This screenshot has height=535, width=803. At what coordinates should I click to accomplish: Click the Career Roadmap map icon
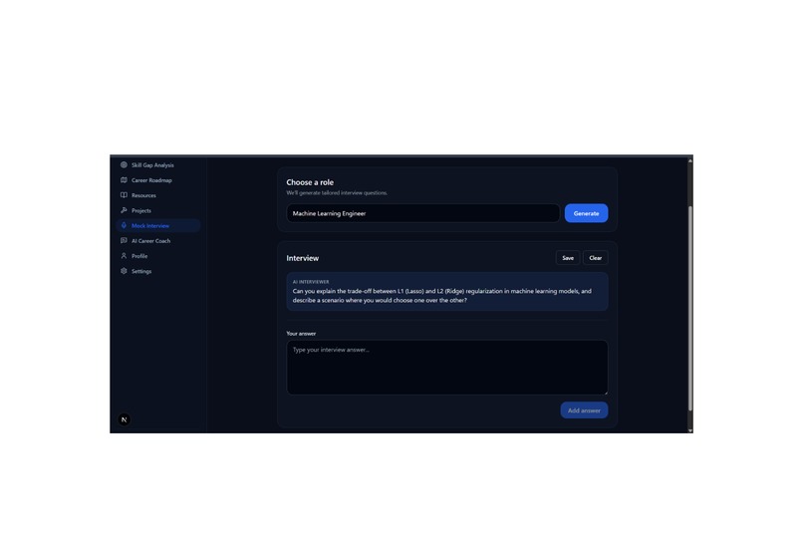[124, 180]
